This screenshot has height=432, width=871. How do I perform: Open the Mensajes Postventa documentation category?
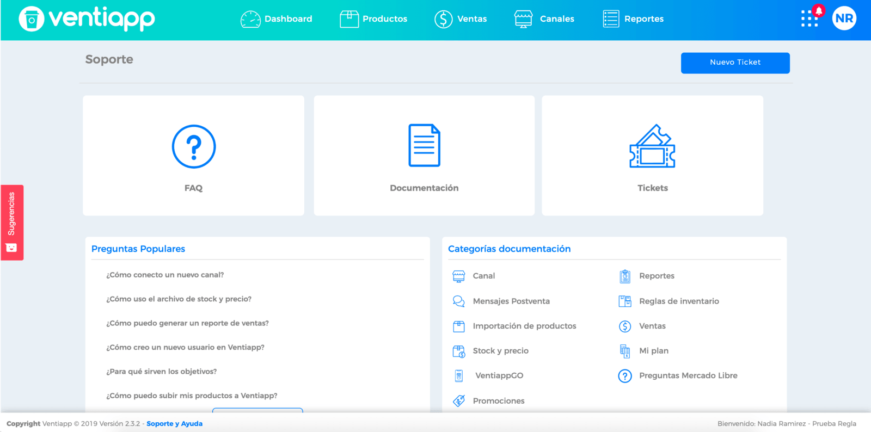click(511, 301)
